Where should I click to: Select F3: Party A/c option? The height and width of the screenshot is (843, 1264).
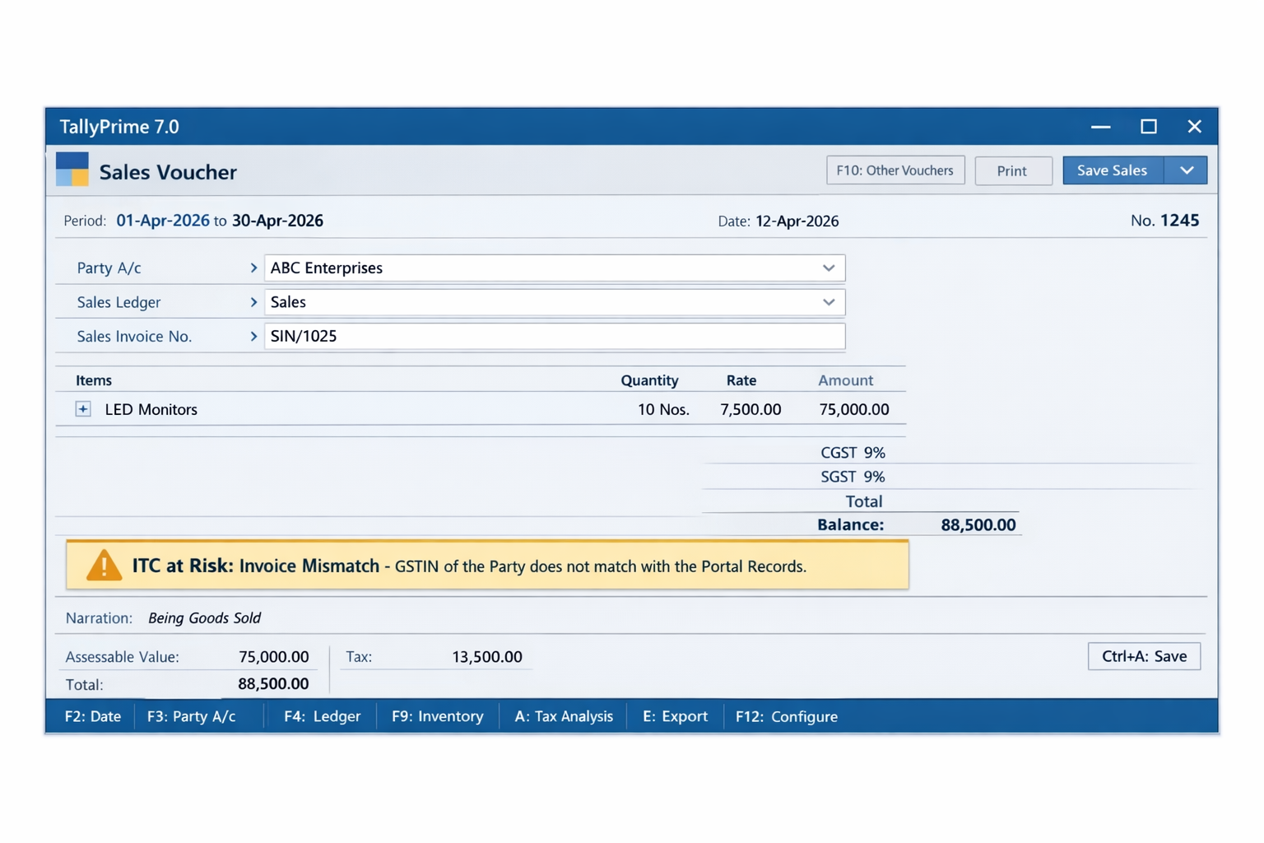click(191, 716)
